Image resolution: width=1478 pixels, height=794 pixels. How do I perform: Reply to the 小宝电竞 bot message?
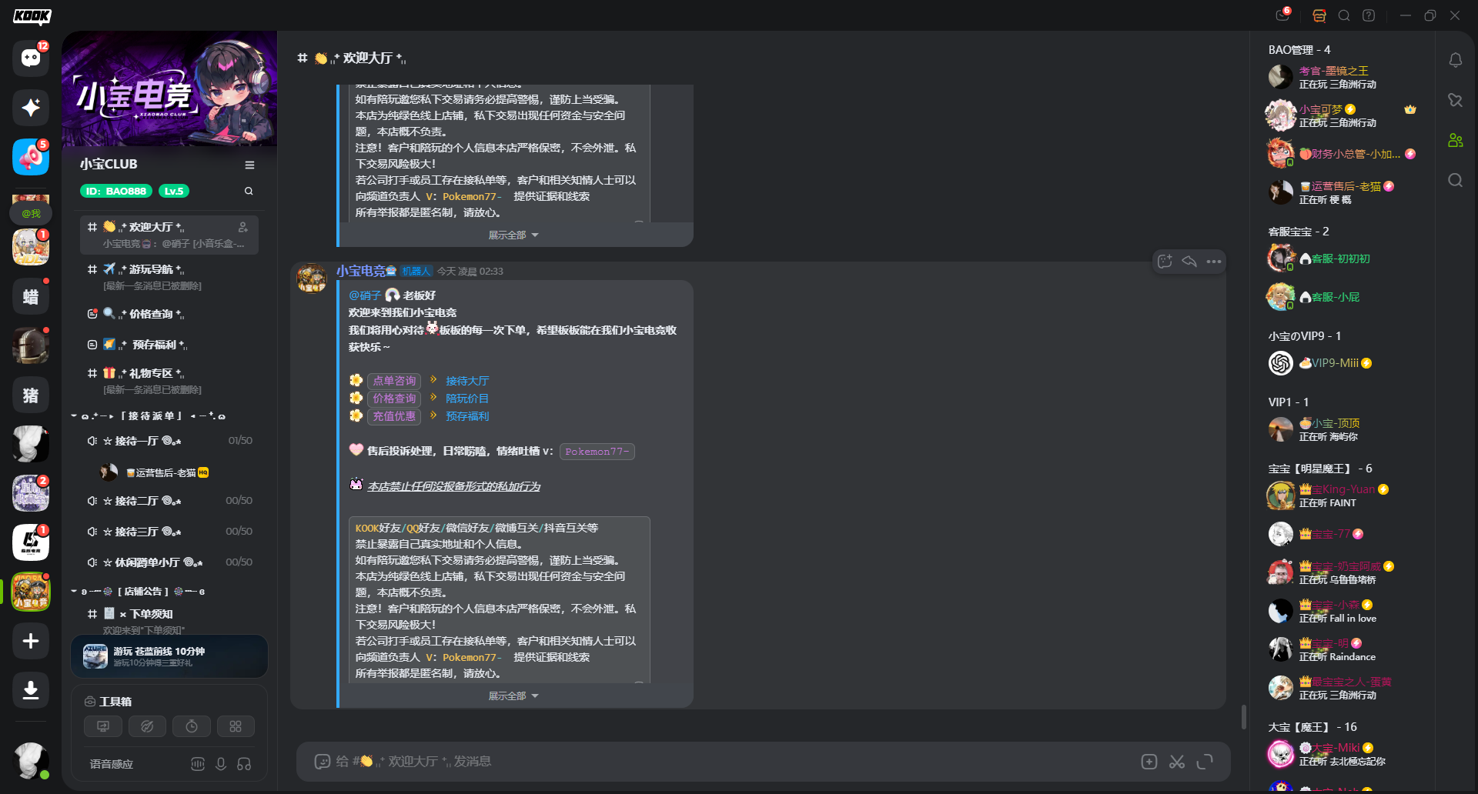1189,262
